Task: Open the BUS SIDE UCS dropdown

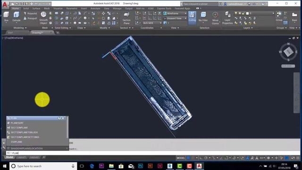Action: click(x=152, y=23)
